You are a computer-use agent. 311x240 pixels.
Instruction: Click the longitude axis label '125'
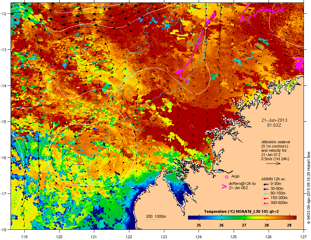[234, 236]
